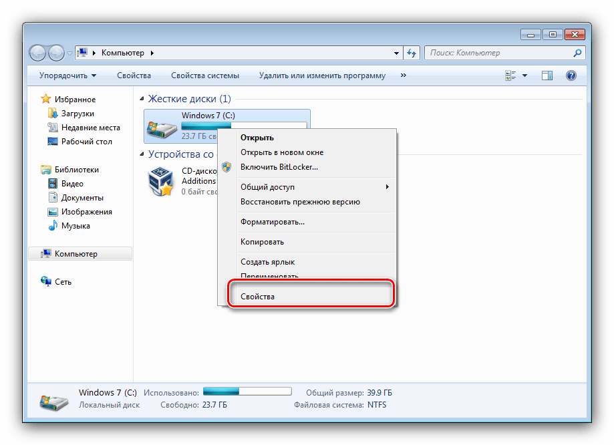Click the CD drive VirtualBox Additions icon
614x445 pixels.
pos(161,181)
